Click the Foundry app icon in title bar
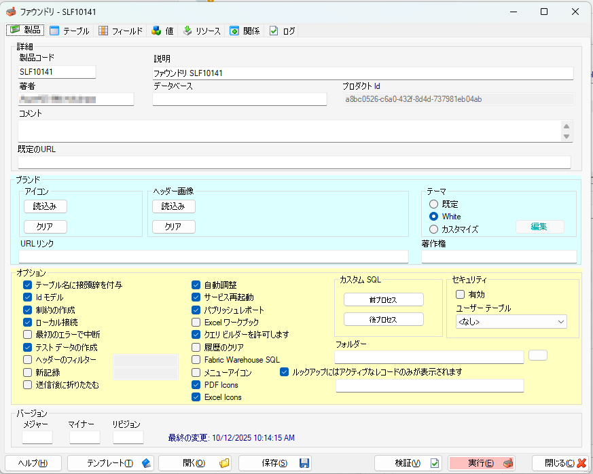 11,12
